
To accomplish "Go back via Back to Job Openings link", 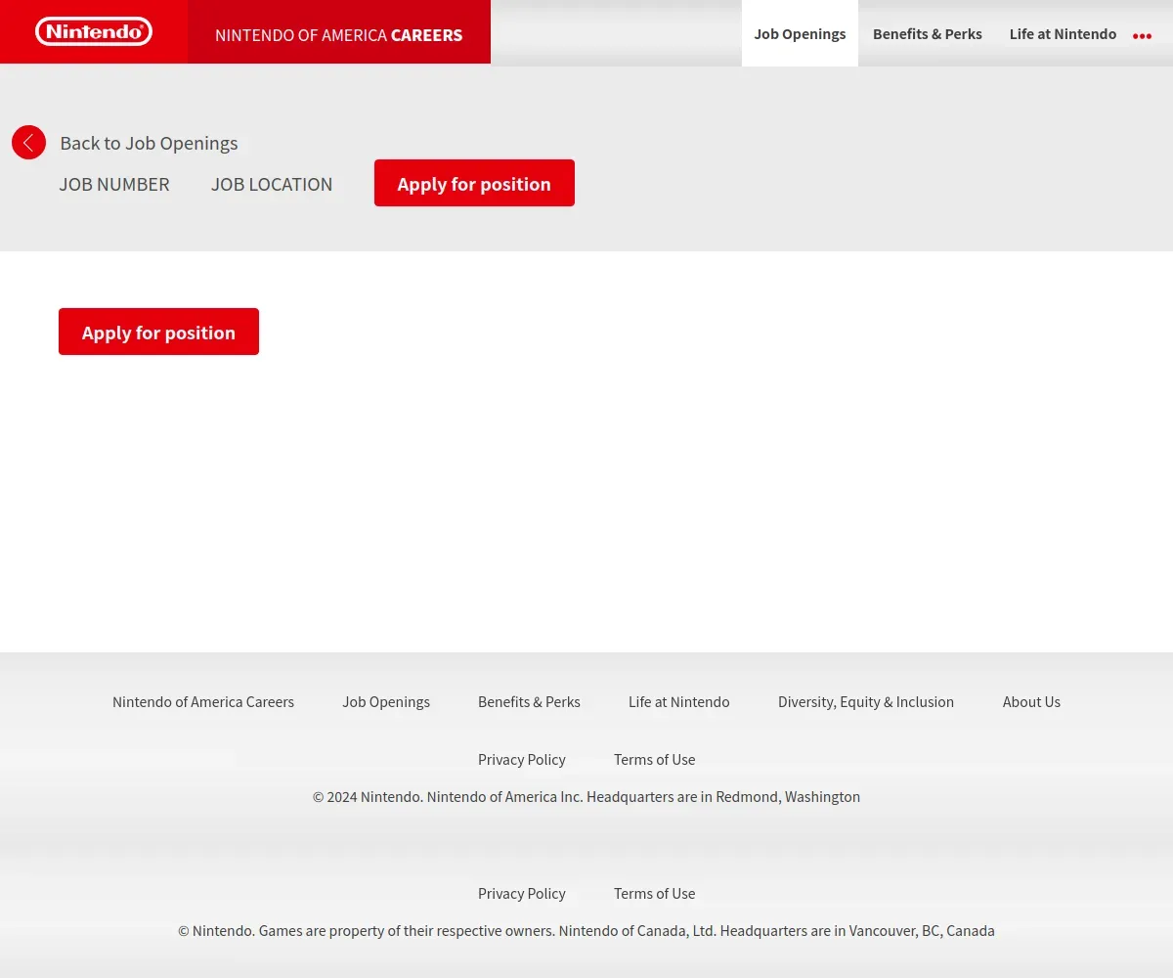I will [x=149, y=143].
